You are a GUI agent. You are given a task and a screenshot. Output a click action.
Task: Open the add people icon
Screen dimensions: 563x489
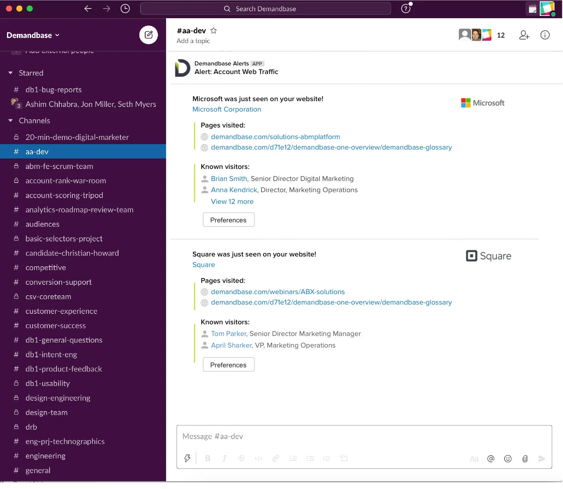524,35
